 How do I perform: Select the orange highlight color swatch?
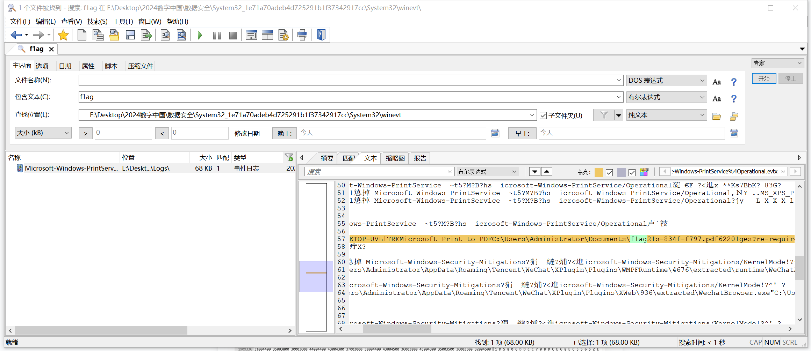pos(599,172)
